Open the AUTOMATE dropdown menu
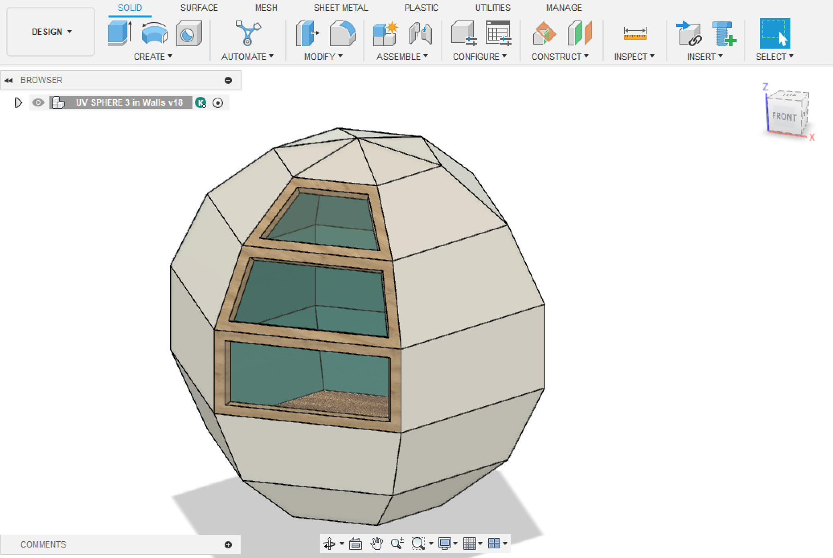This screenshot has height=558, width=833. click(248, 57)
